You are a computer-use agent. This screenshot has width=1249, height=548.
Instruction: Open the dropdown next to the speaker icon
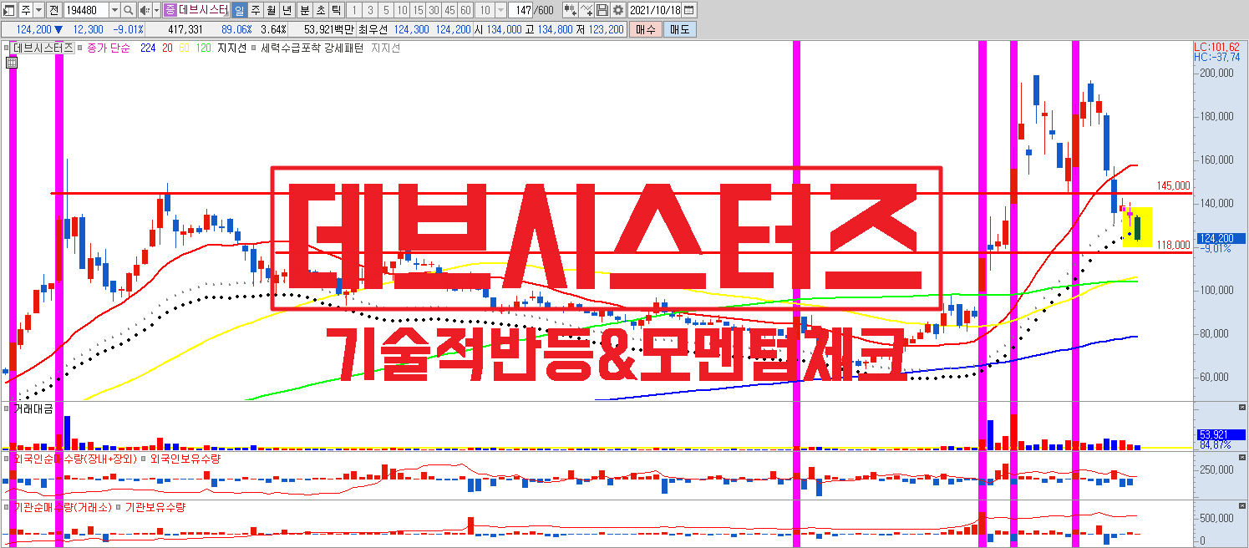(x=156, y=10)
